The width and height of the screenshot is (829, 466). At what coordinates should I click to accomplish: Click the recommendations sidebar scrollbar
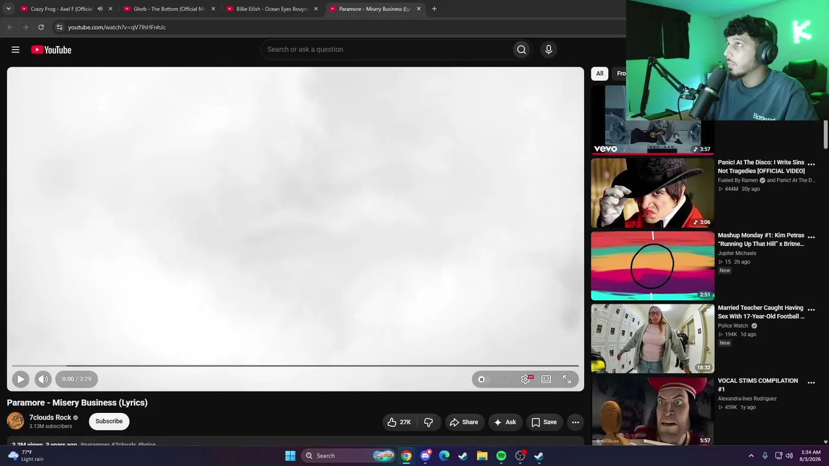[x=826, y=134]
